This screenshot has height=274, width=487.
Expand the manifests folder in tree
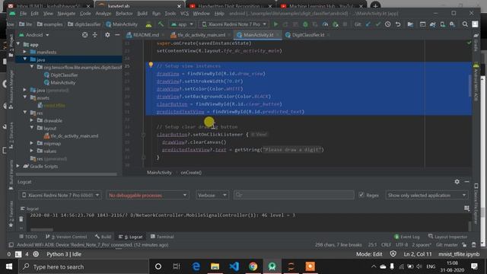(25, 52)
